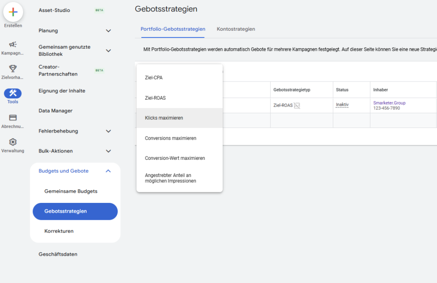This screenshot has width=437, height=283.
Task: Collapse the Budgets und Gebote section
Action: pyautogui.click(x=108, y=170)
